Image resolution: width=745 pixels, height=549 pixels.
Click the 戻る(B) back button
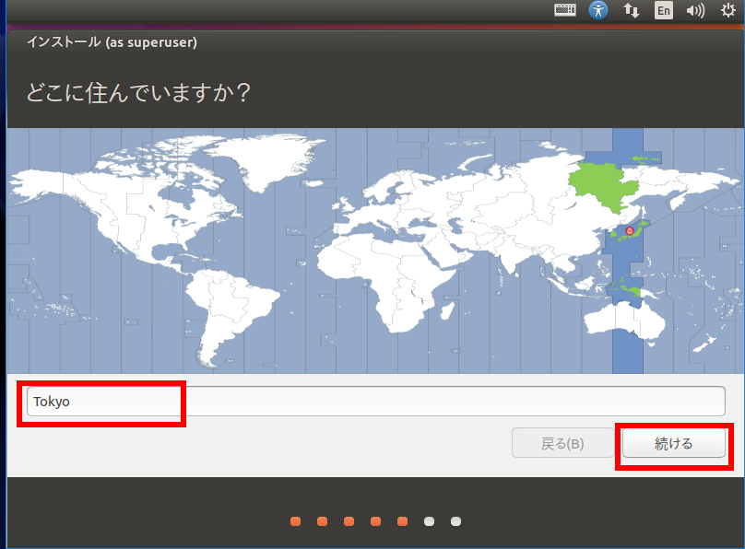[x=562, y=443]
